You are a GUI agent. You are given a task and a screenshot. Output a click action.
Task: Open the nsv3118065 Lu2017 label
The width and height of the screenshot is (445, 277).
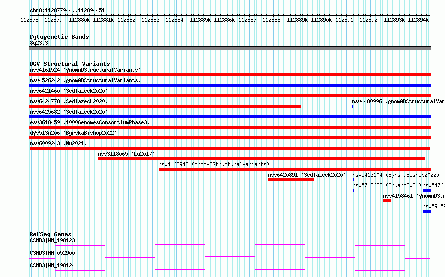coord(126,154)
